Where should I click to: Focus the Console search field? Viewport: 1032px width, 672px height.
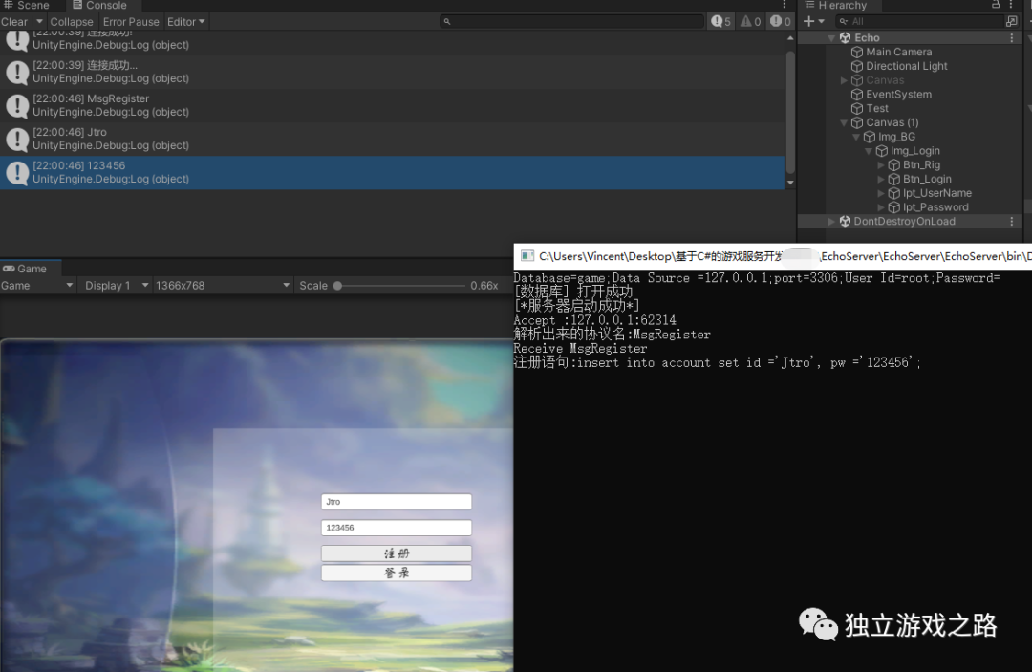point(572,22)
